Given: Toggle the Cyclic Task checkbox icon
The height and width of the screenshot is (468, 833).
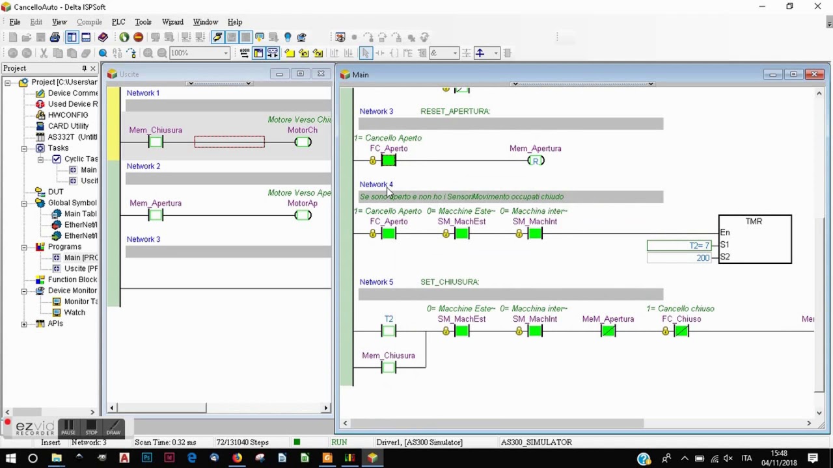Looking at the screenshot, I should click(57, 159).
